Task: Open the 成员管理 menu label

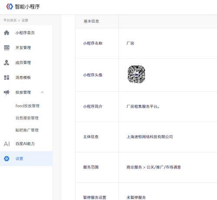Action: point(23,63)
